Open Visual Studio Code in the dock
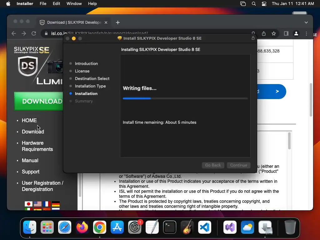Viewport: 320px width, 240px height. coord(205,227)
